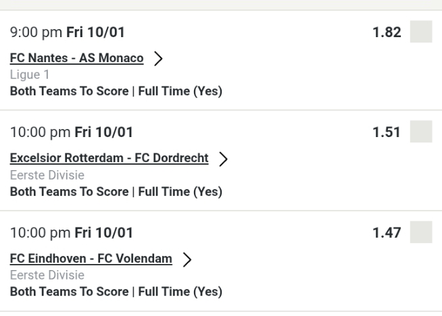
Task: Open the FC Nantes - AS Monaco match link
Action: [x=76, y=58]
